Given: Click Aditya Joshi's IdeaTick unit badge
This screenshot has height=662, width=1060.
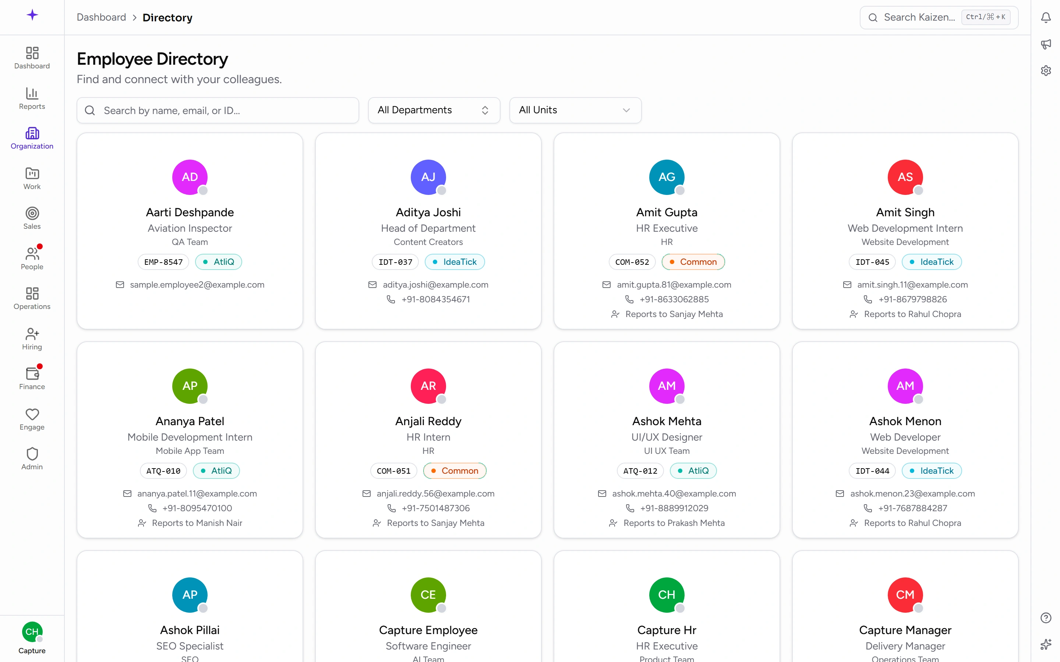Looking at the screenshot, I should 455,262.
